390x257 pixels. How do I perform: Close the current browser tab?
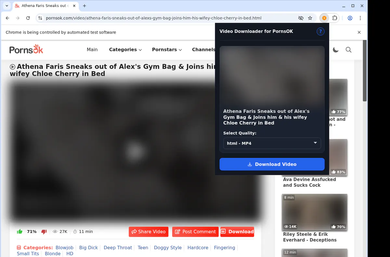click(74, 6)
